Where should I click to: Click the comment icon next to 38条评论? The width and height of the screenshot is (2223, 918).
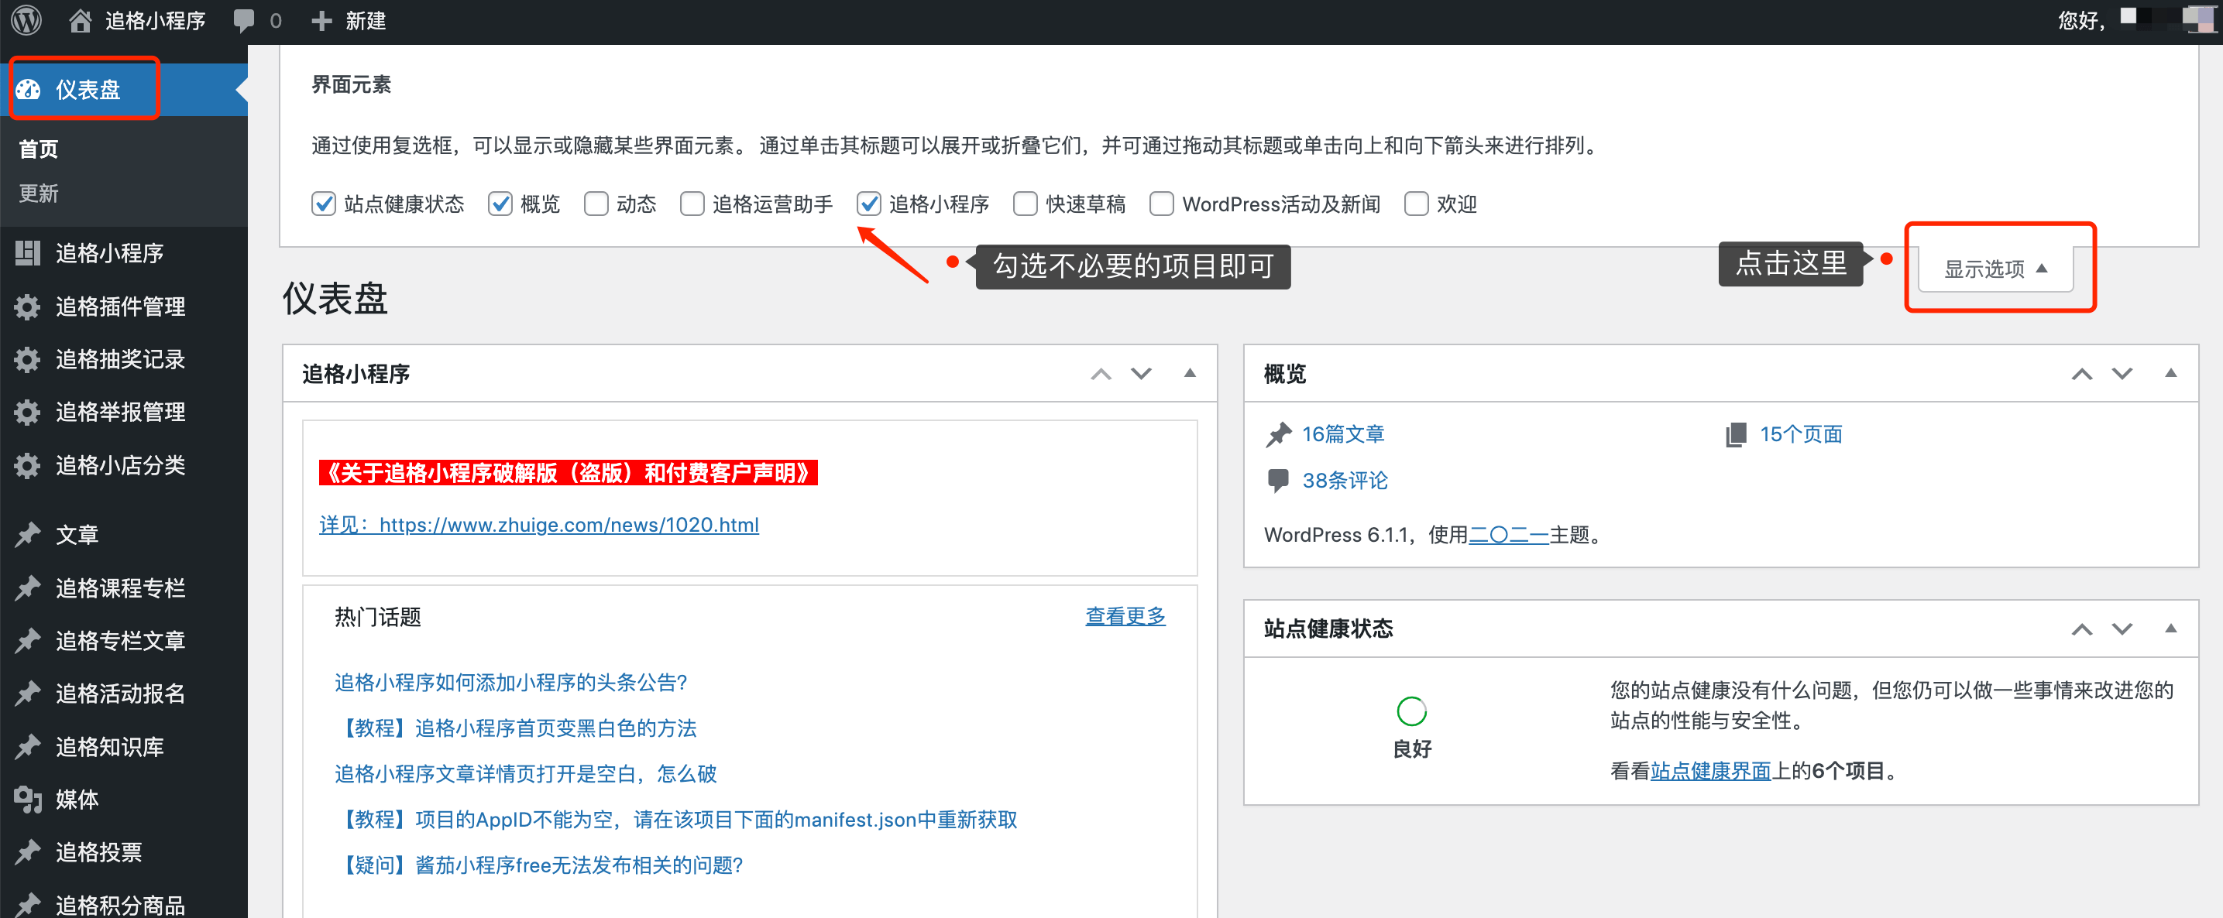tap(1278, 480)
